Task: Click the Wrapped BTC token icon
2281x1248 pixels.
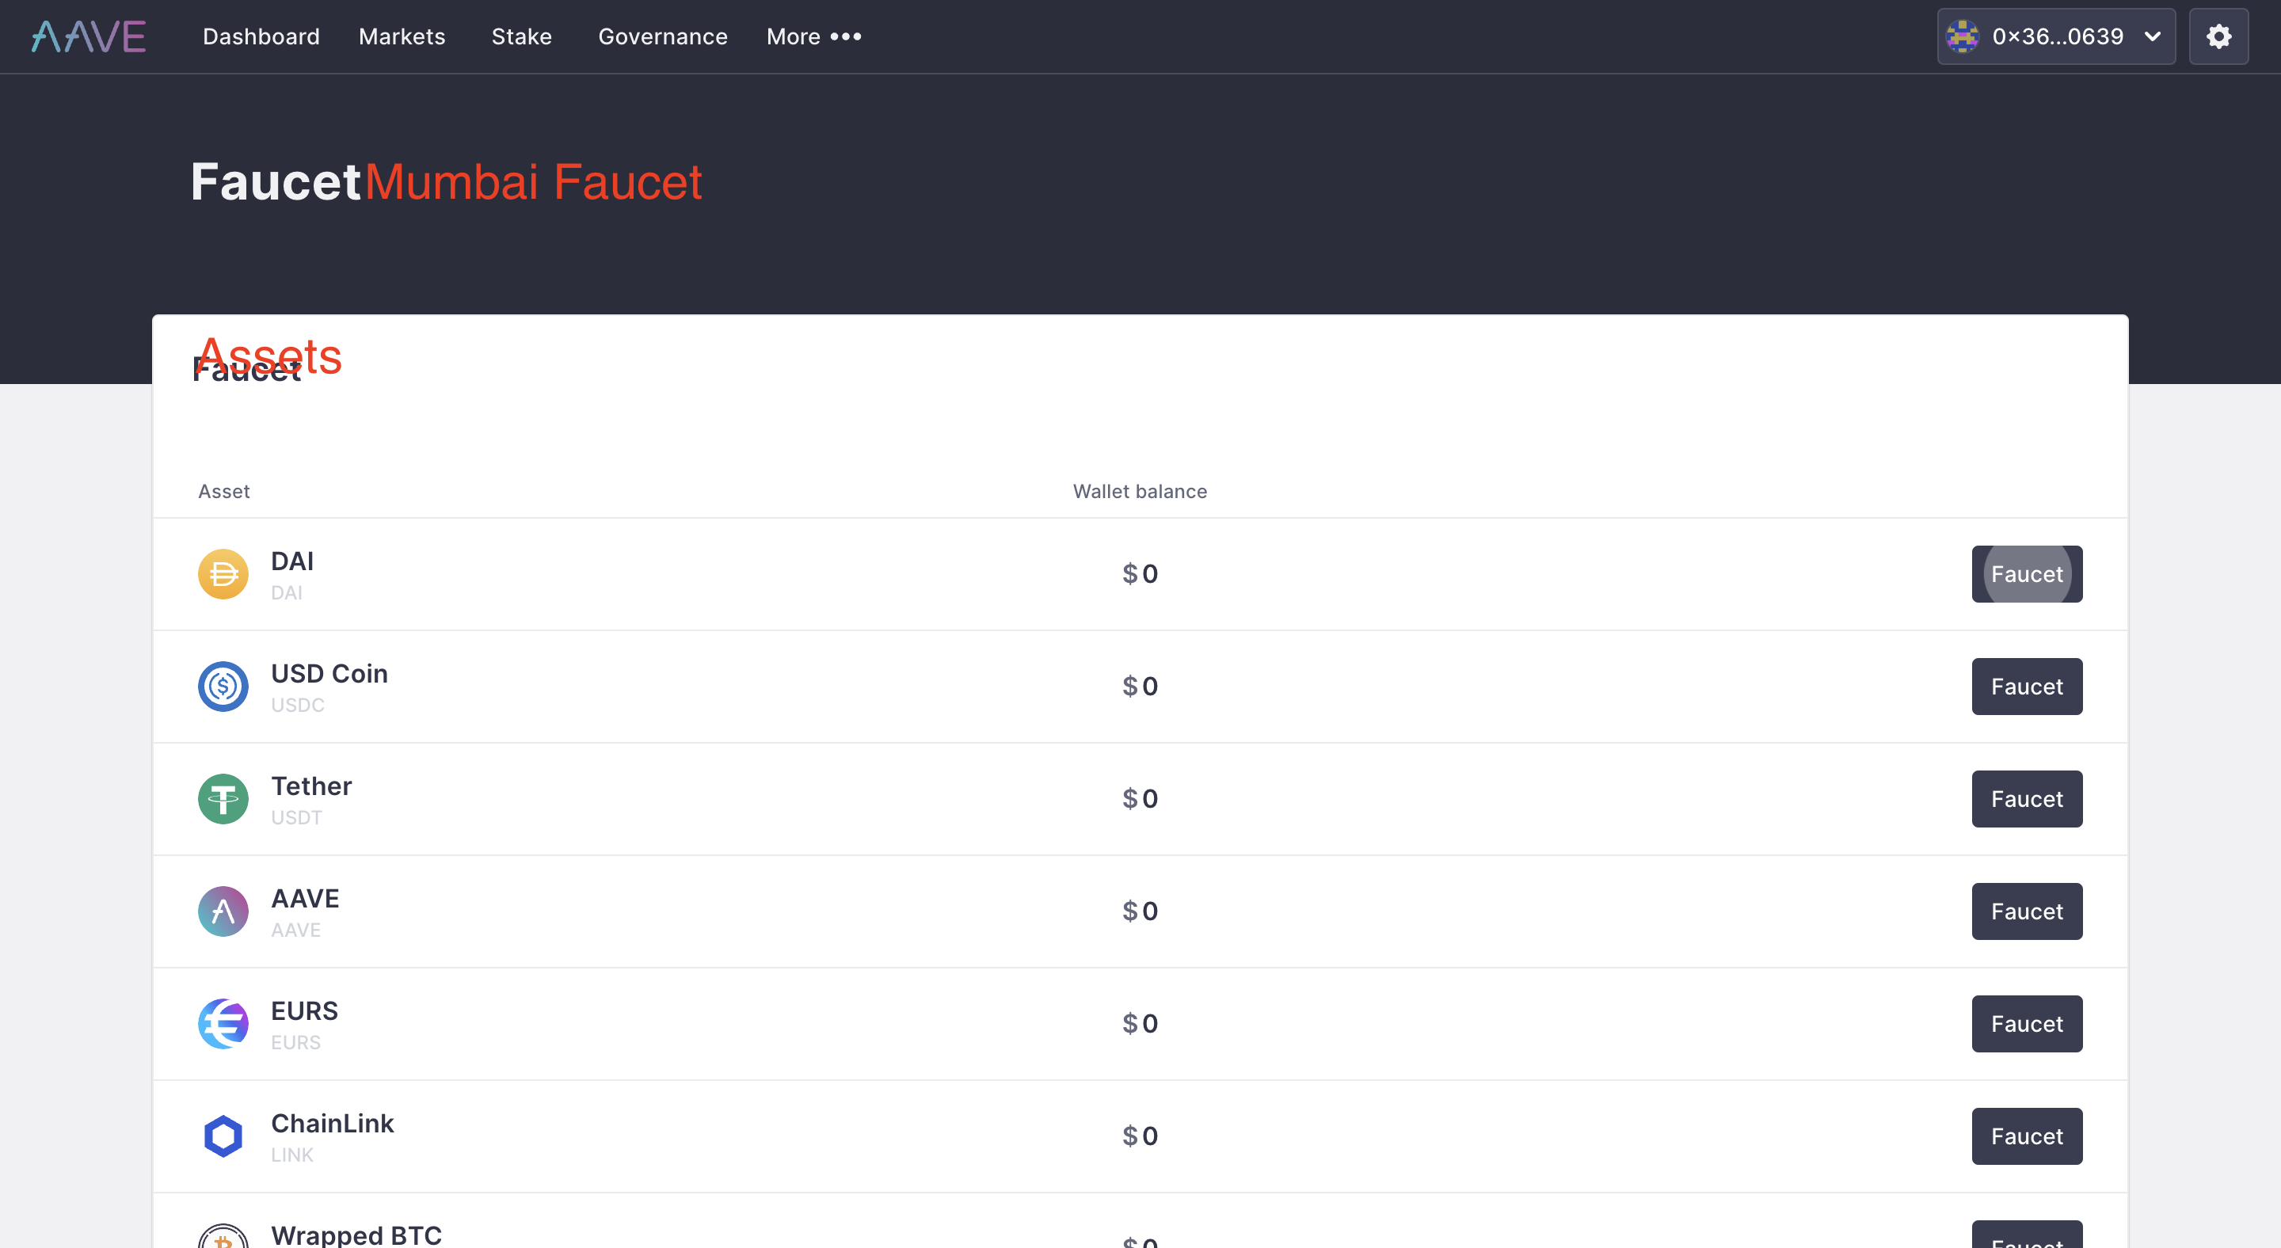Action: (223, 1239)
